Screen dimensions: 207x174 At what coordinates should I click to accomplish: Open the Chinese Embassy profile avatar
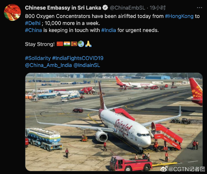point(12,12)
